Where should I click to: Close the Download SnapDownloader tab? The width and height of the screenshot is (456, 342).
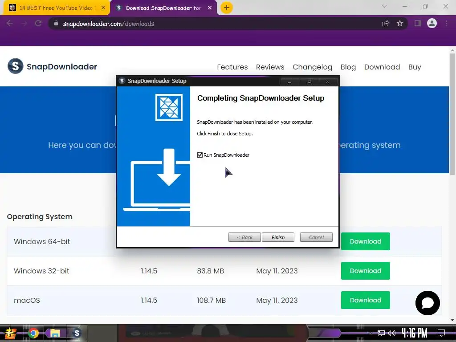pyautogui.click(x=210, y=8)
